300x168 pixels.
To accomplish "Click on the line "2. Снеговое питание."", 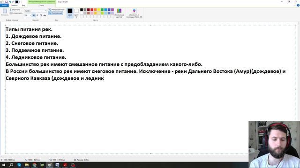I will [32, 43].
